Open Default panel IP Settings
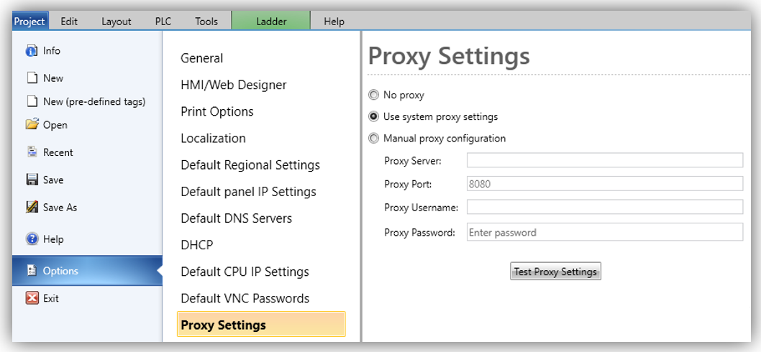The image size is (761, 352). (248, 192)
